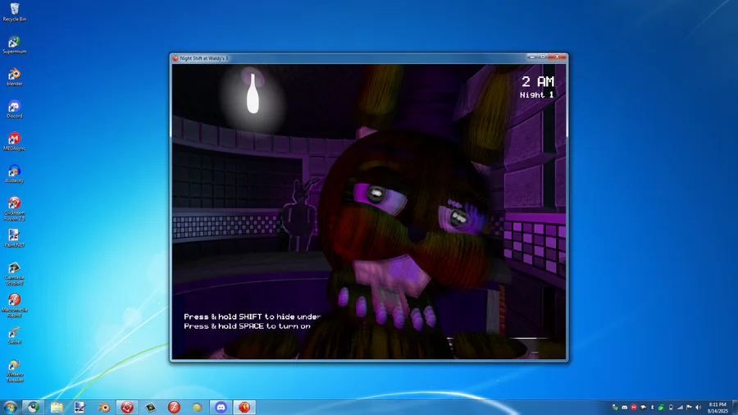Image resolution: width=738 pixels, height=415 pixels.
Task: Maximize the Night Shift at Waldy's 3 window
Action: [x=543, y=57]
